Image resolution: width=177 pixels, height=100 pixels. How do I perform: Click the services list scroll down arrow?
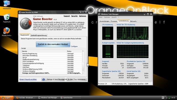tap(83, 73)
